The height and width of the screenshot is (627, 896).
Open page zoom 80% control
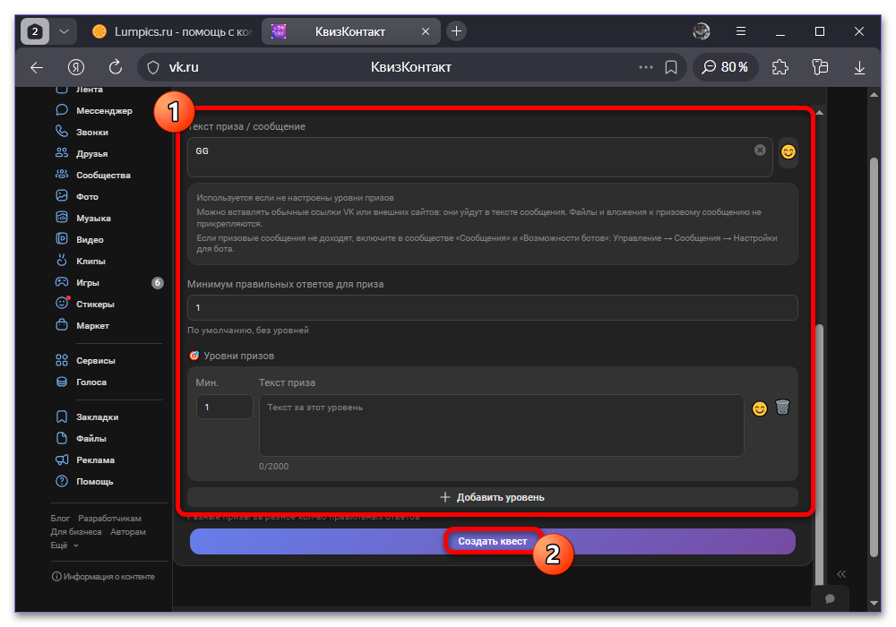pos(725,67)
